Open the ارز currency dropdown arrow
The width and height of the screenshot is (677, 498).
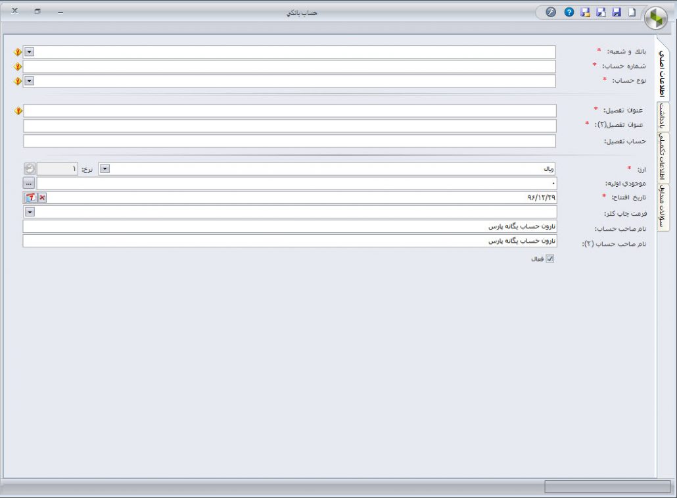(x=105, y=168)
